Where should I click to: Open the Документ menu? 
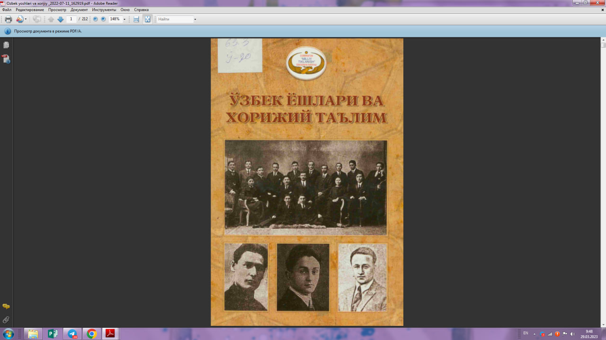79,9
